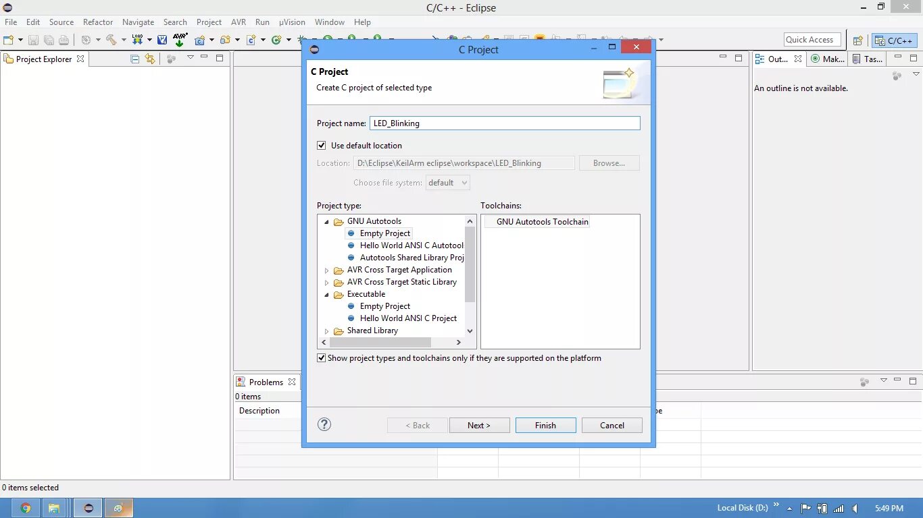Screen dimensions: 923x518
Task: Click the volume icon in system tray
Action: (855, 509)
